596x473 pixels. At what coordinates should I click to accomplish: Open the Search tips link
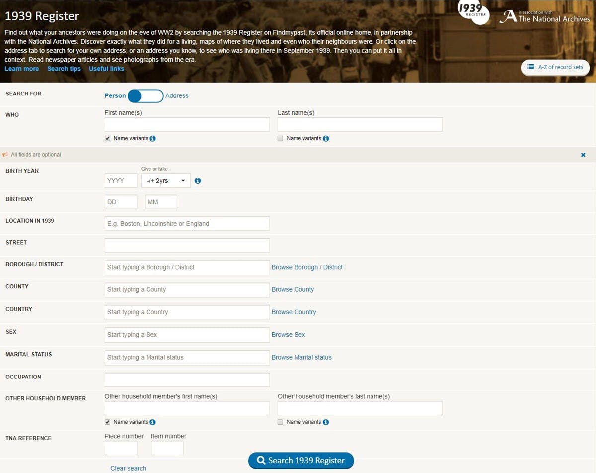(x=64, y=69)
